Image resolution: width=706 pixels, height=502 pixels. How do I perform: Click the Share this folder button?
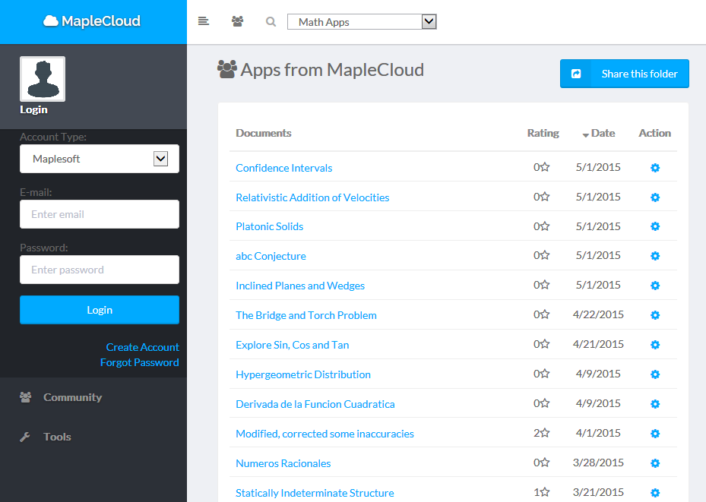pos(625,74)
